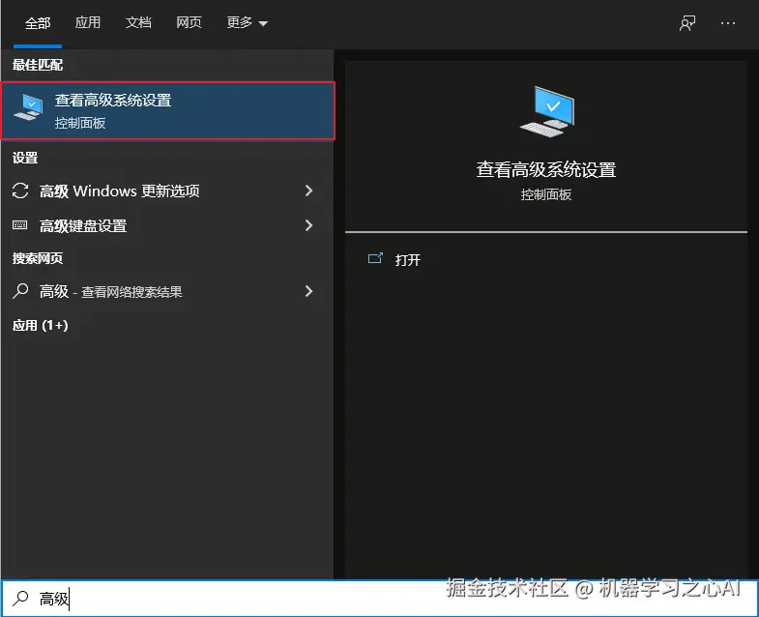
Task: Open the three-dot options menu
Action: click(727, 23)
